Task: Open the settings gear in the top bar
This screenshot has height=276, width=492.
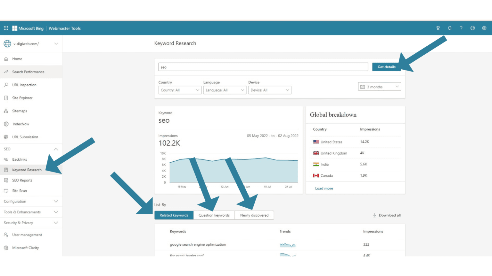Action: pyautogui.click(x=484, y=28)
